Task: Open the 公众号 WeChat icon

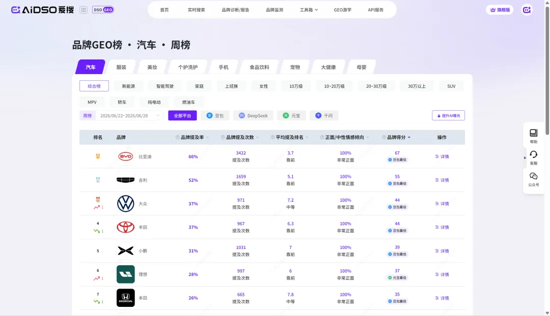Action: pos(534,176)
